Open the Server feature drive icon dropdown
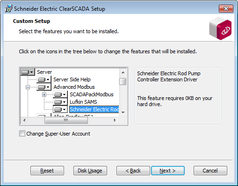This screenshot has height=186, width=238. point(28,72)
